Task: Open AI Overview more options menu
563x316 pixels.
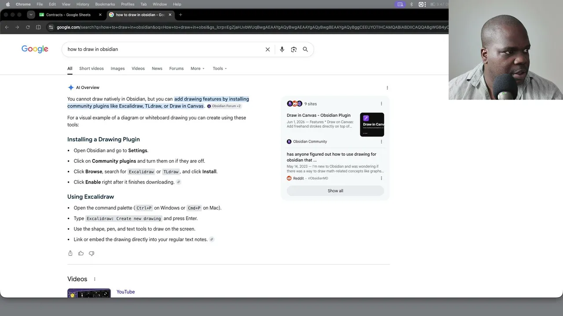Action: coord(387,88)
